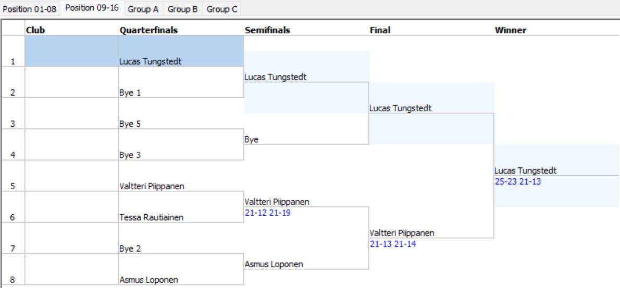Image resolution: width=620 pixels, height=288 pixels.
Task: Click the Bye entry in Semifinals column
Action: (x=251, y=139)
